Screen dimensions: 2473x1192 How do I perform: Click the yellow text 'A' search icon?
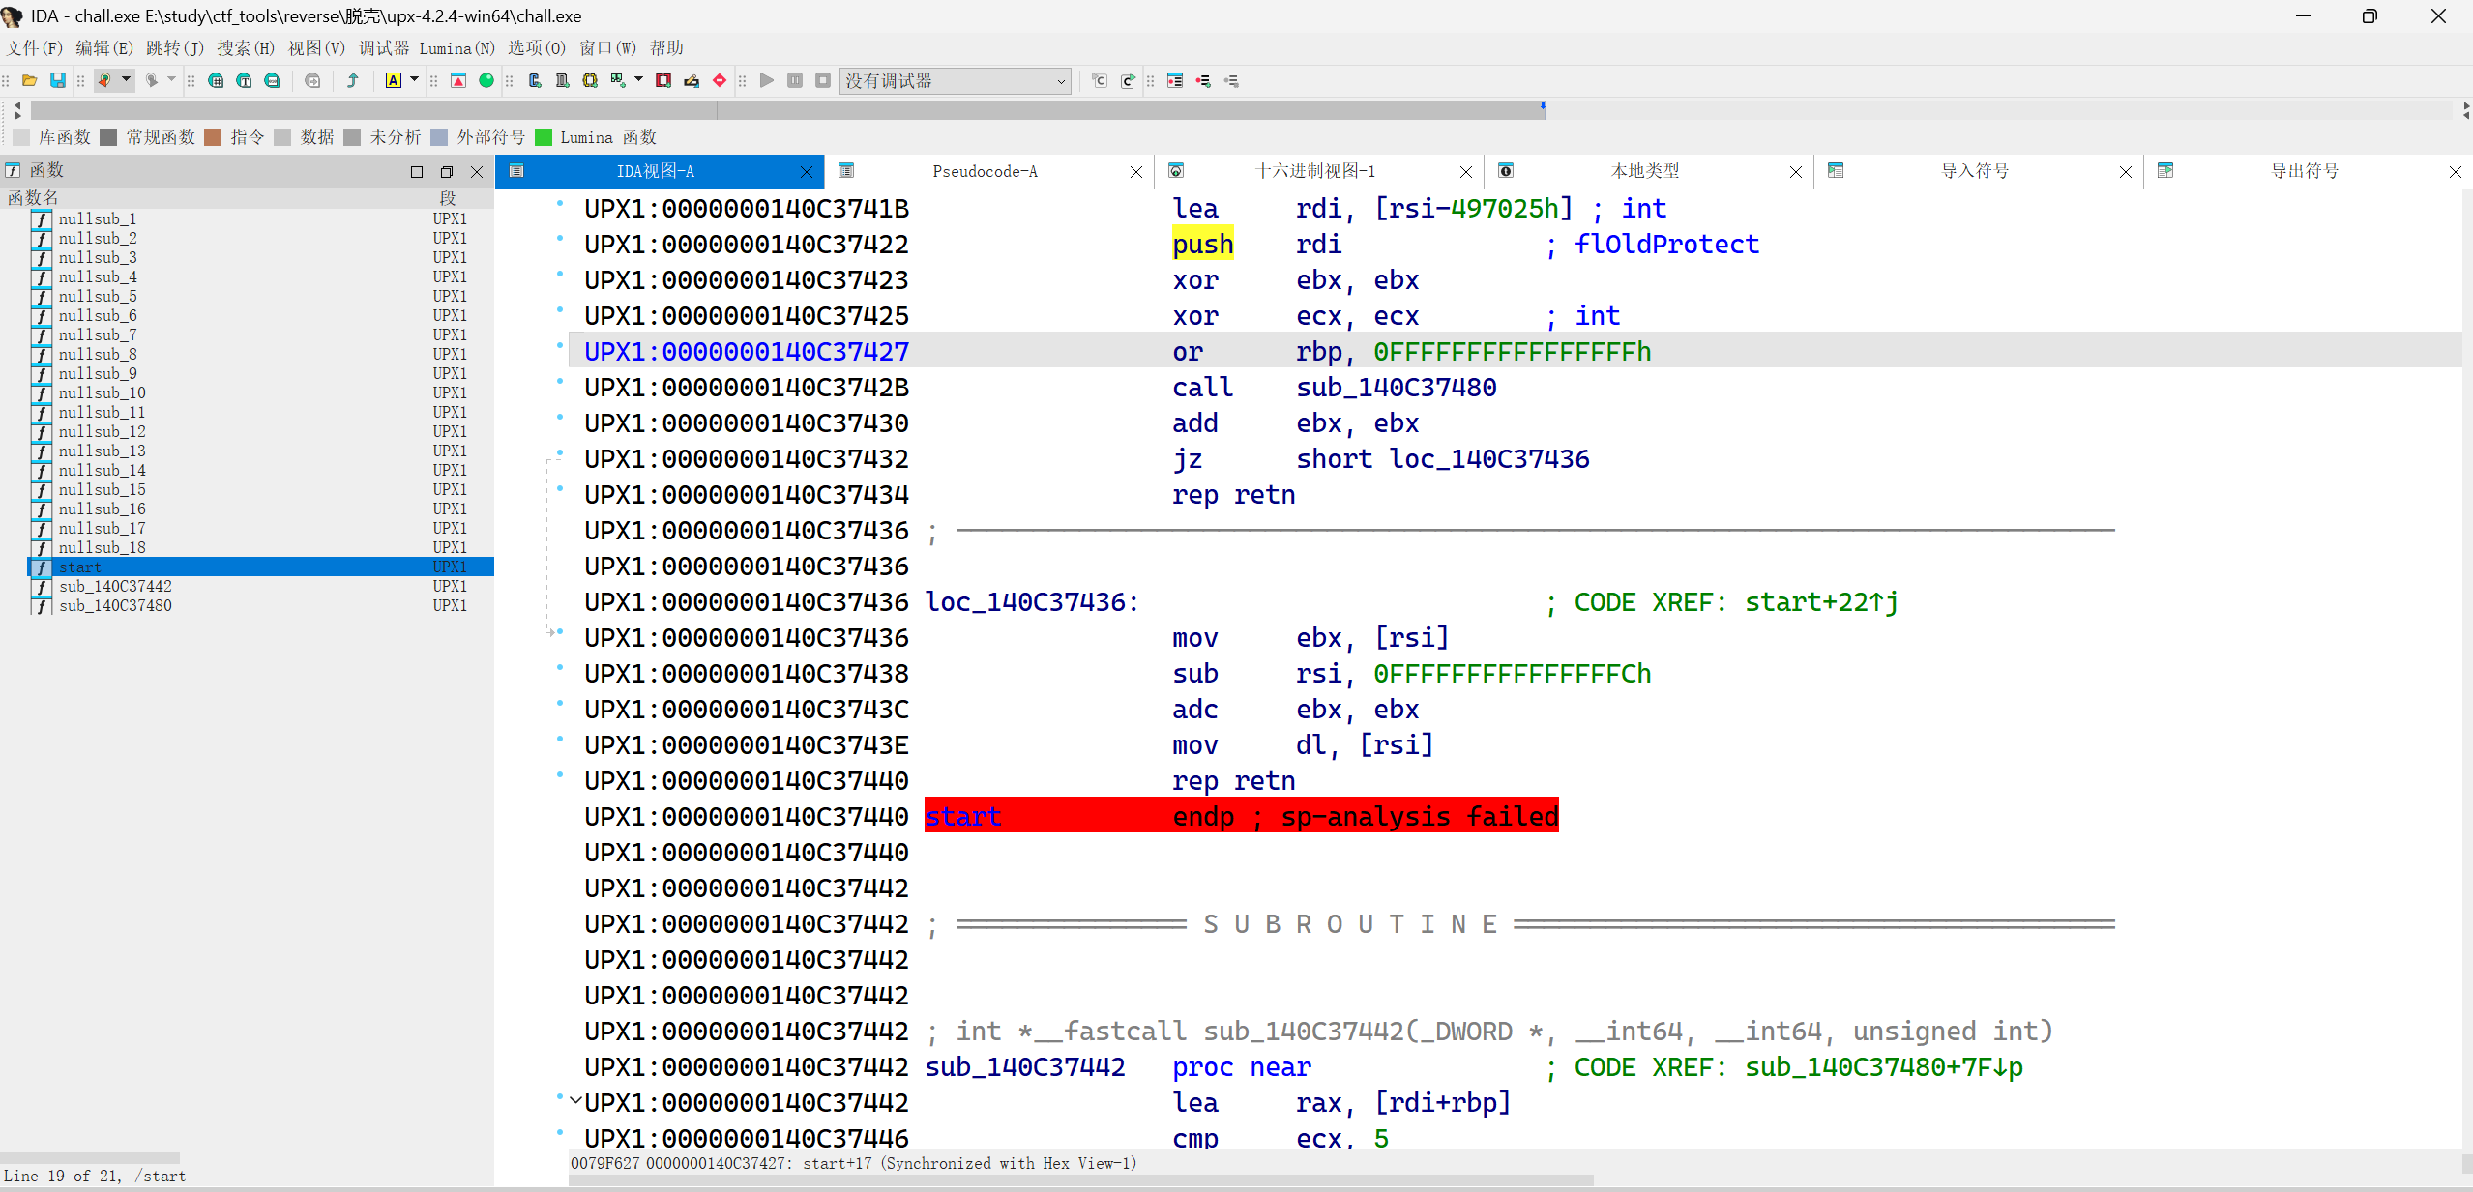point(393,80)
